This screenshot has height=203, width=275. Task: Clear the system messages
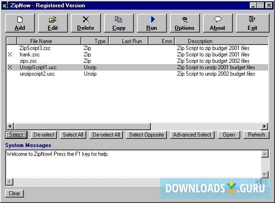point(14,193)
